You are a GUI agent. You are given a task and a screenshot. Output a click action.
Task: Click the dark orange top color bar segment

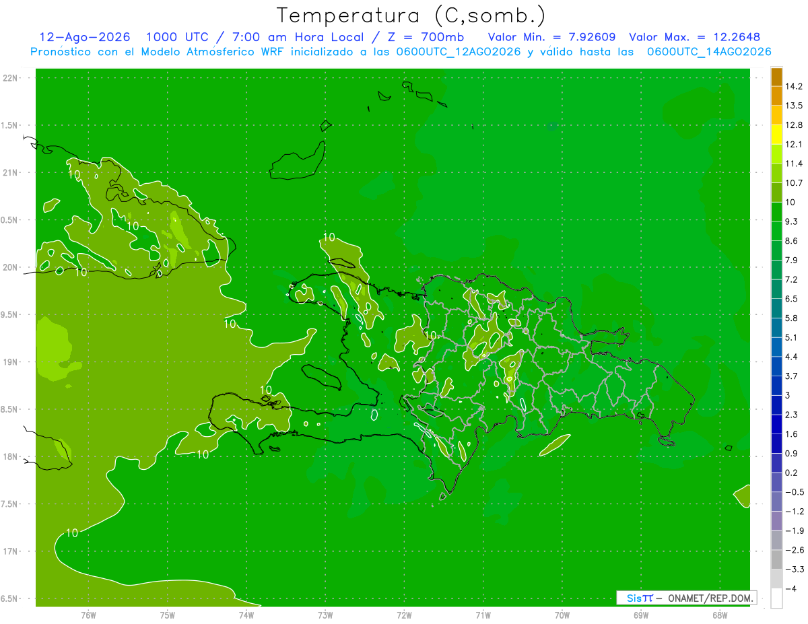[776, 77]
